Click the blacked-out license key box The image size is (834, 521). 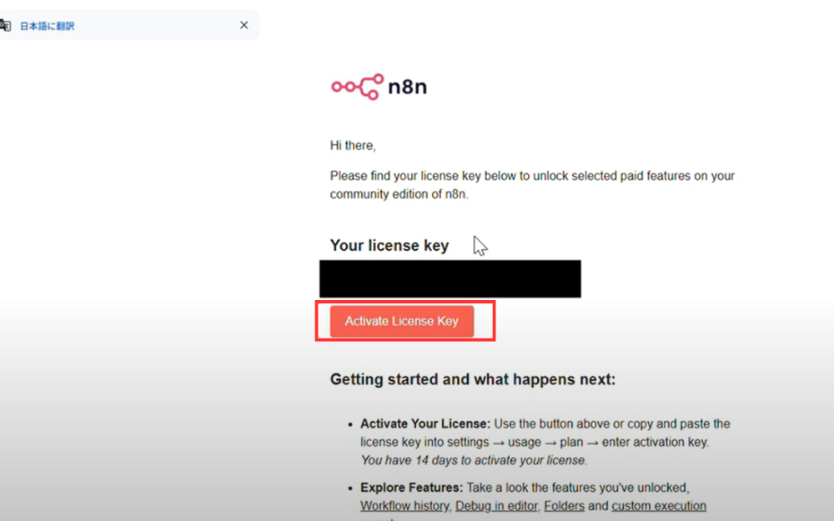[450, 278]
